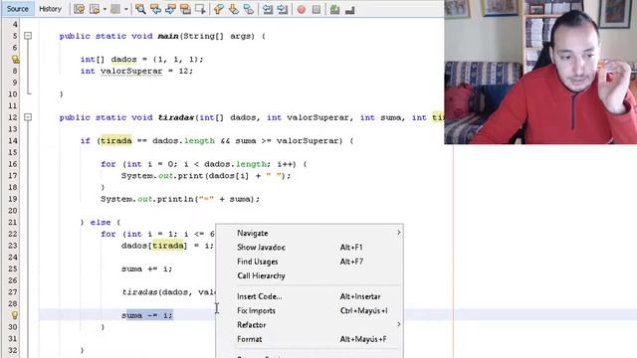Click the 'tiradas' method name on line 12
Image resolution: width=637 pixels, height=358 pixels.
pyautogui.click(x=176, y=117)
